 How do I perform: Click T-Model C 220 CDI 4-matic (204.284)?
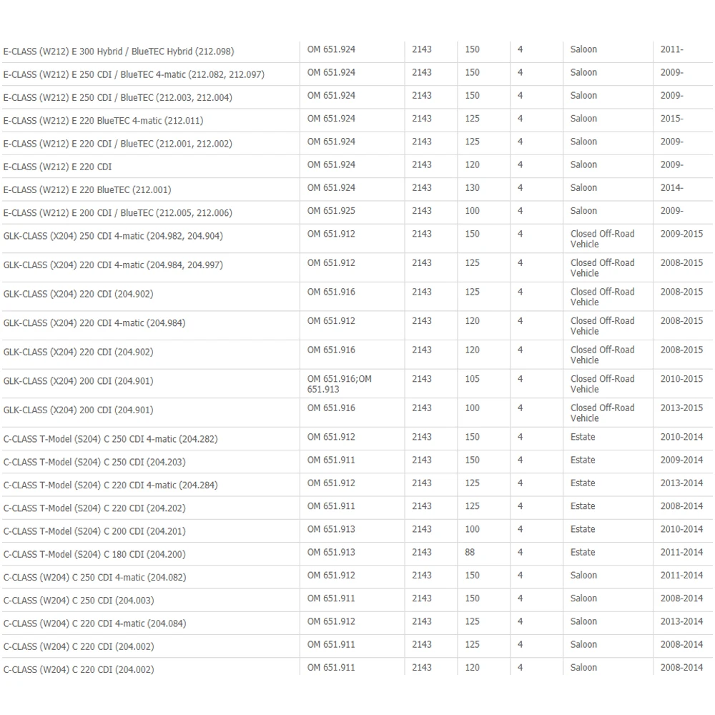(x=110, y=485)
